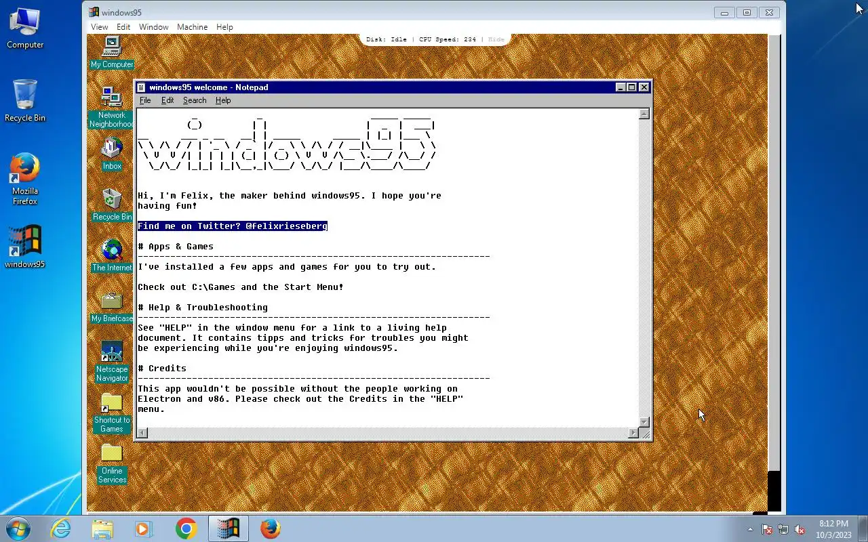Launch The Internet icon
This screenshot has width=868, height=542.
112,255
